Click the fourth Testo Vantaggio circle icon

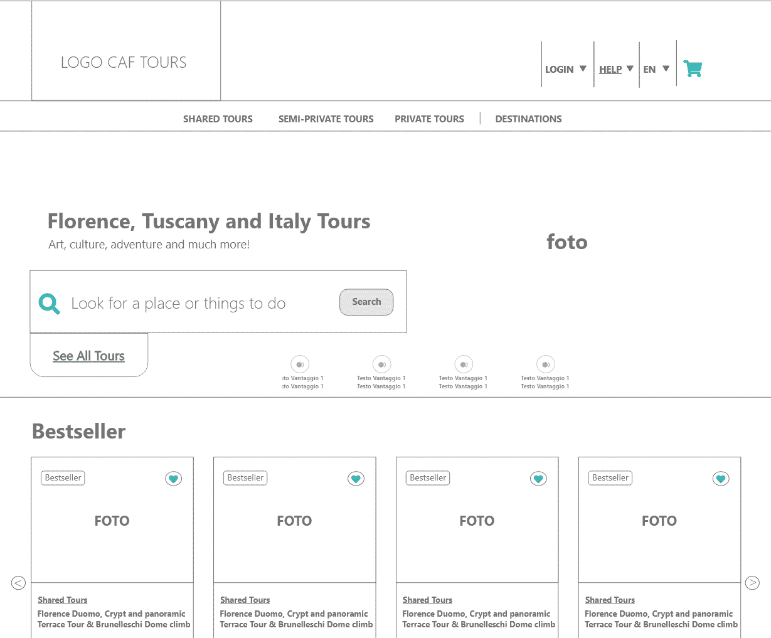coord(545,364)
